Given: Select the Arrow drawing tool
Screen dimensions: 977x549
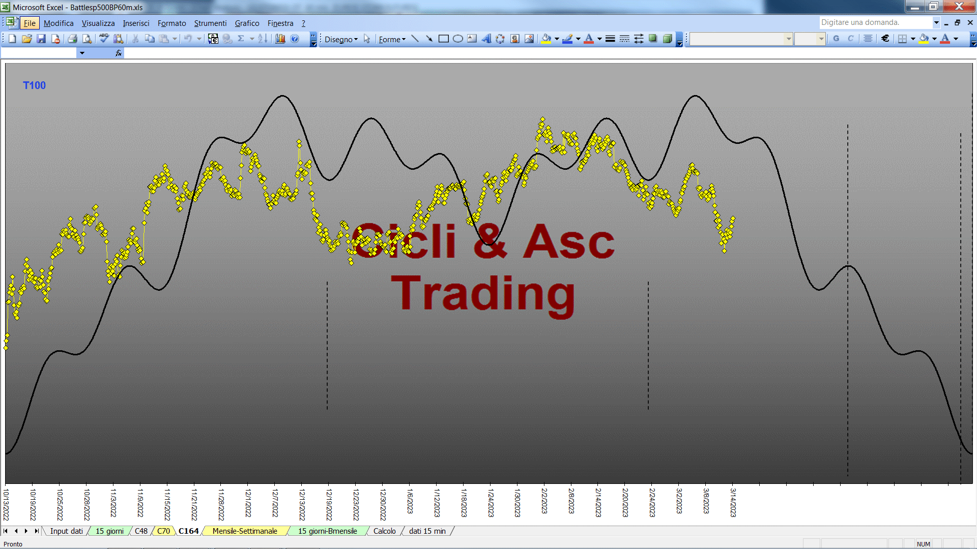Looking at the screenshot, I should 429,39.
